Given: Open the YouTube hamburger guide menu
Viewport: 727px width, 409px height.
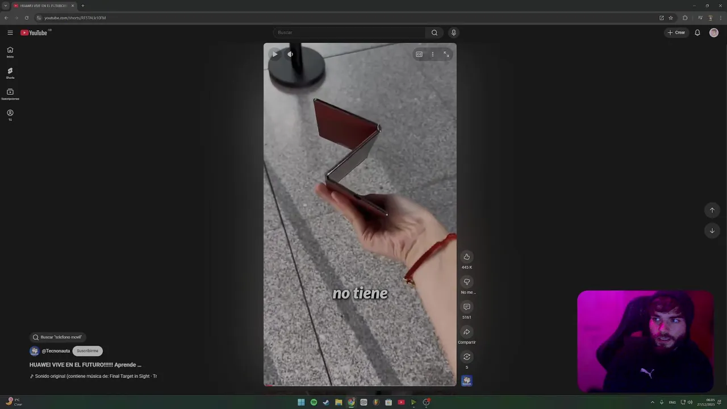Looking at the screenshot, I should tap(10, 32).
